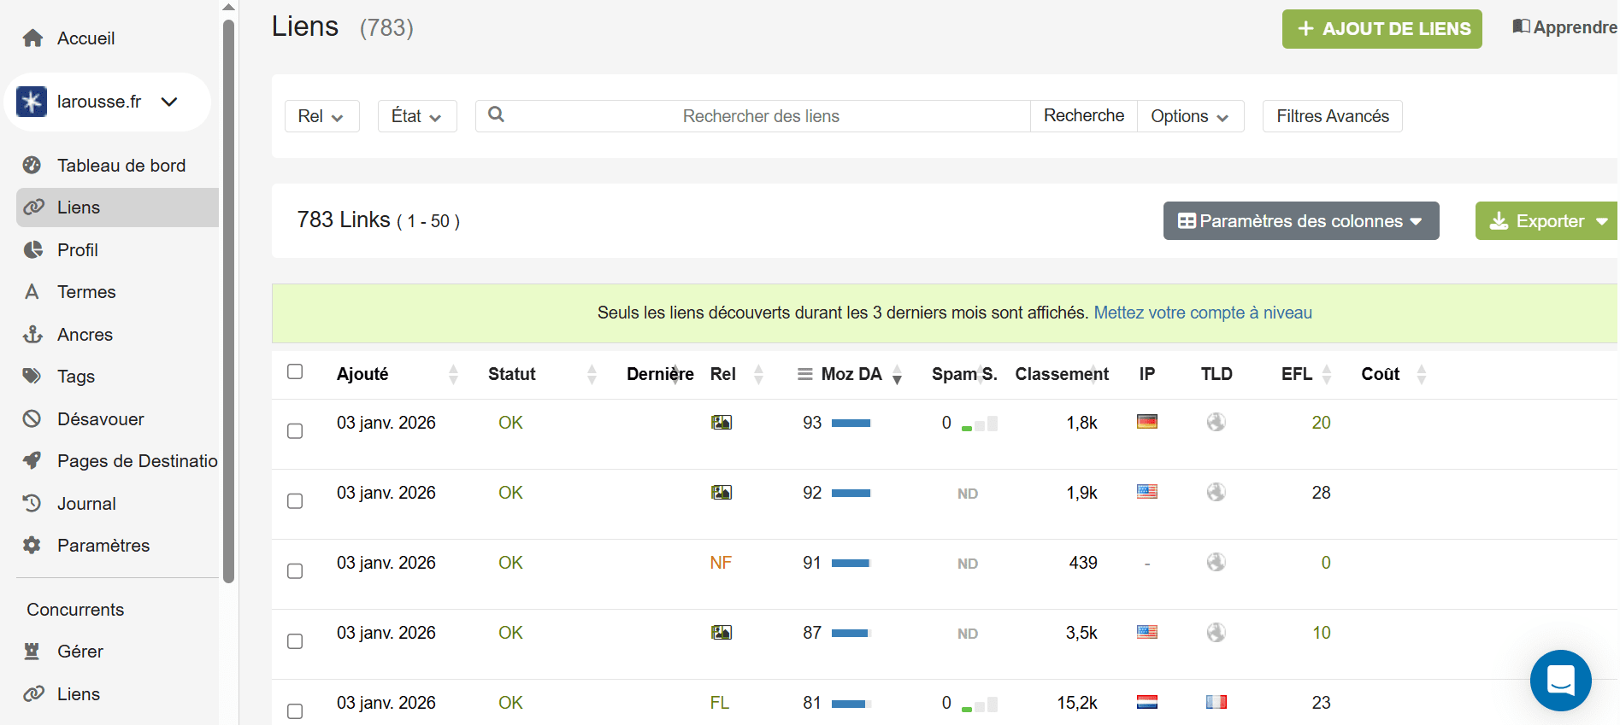Viewport: 1620px width, 725px height.
Task: Click US flag in the Moz DA 92 row
Action: coord(1147,491)
